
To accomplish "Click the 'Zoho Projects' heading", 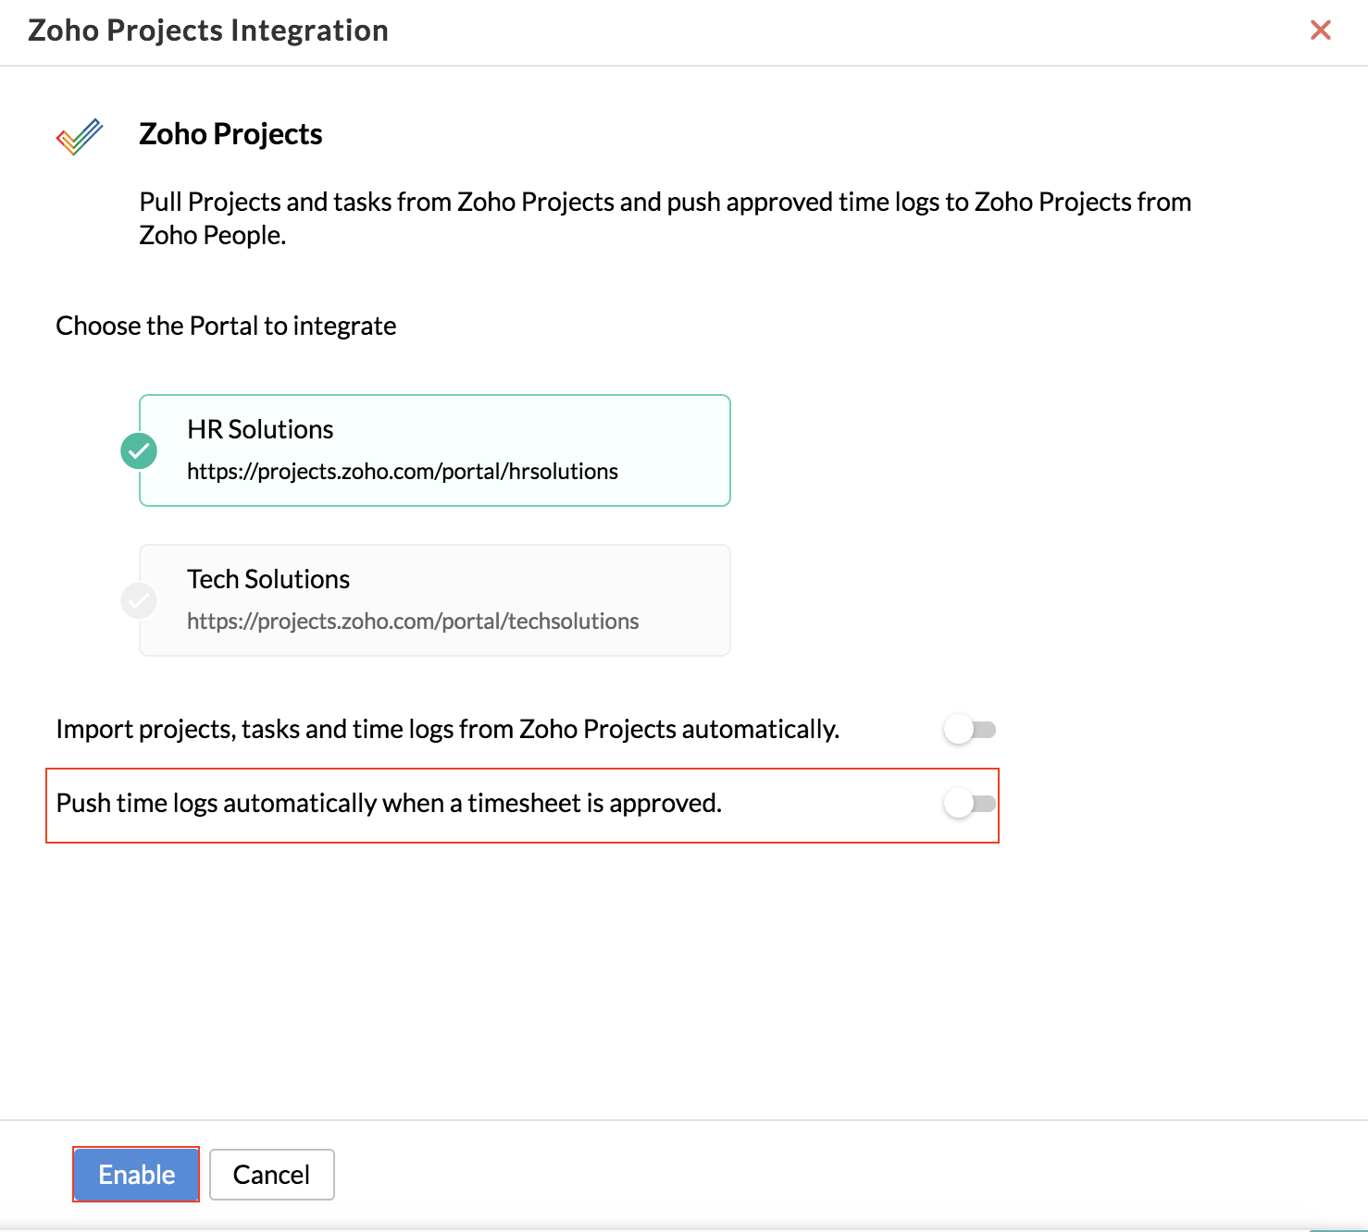I will (230, 134).
